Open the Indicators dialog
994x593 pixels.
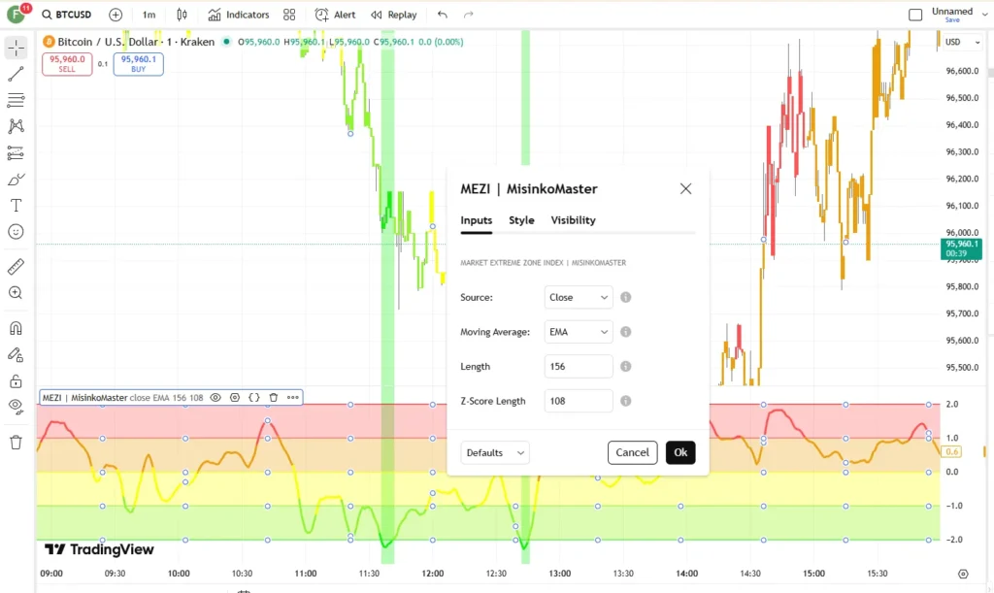(x=239, y=15)
